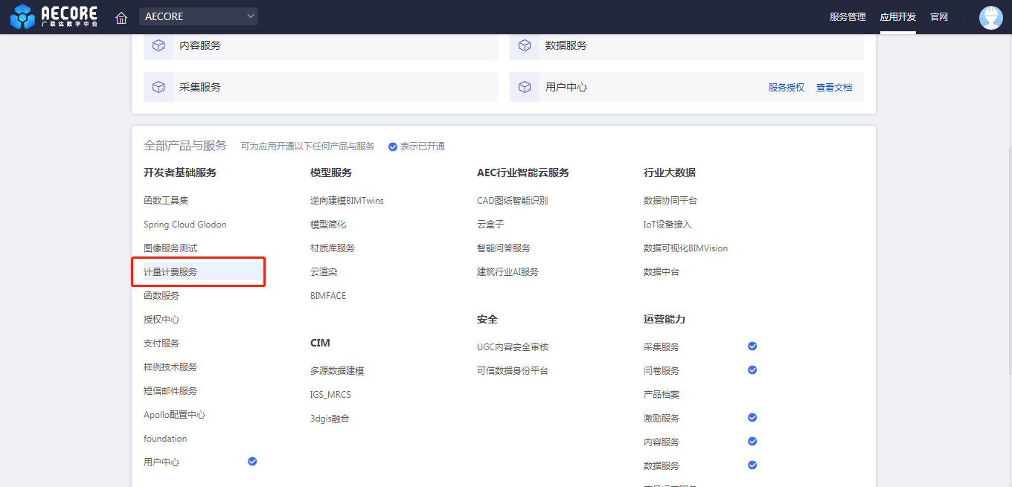The height and width of the screenshot is (487, 1012).
Task: Click the checkmark beside 采集服务 in 运营能力
Action: (x=752, y=346)
